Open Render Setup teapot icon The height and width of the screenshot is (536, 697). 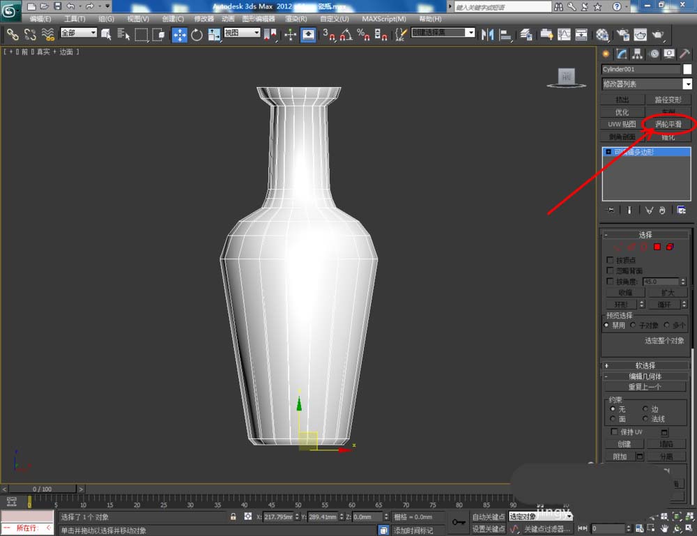point(622,34)
